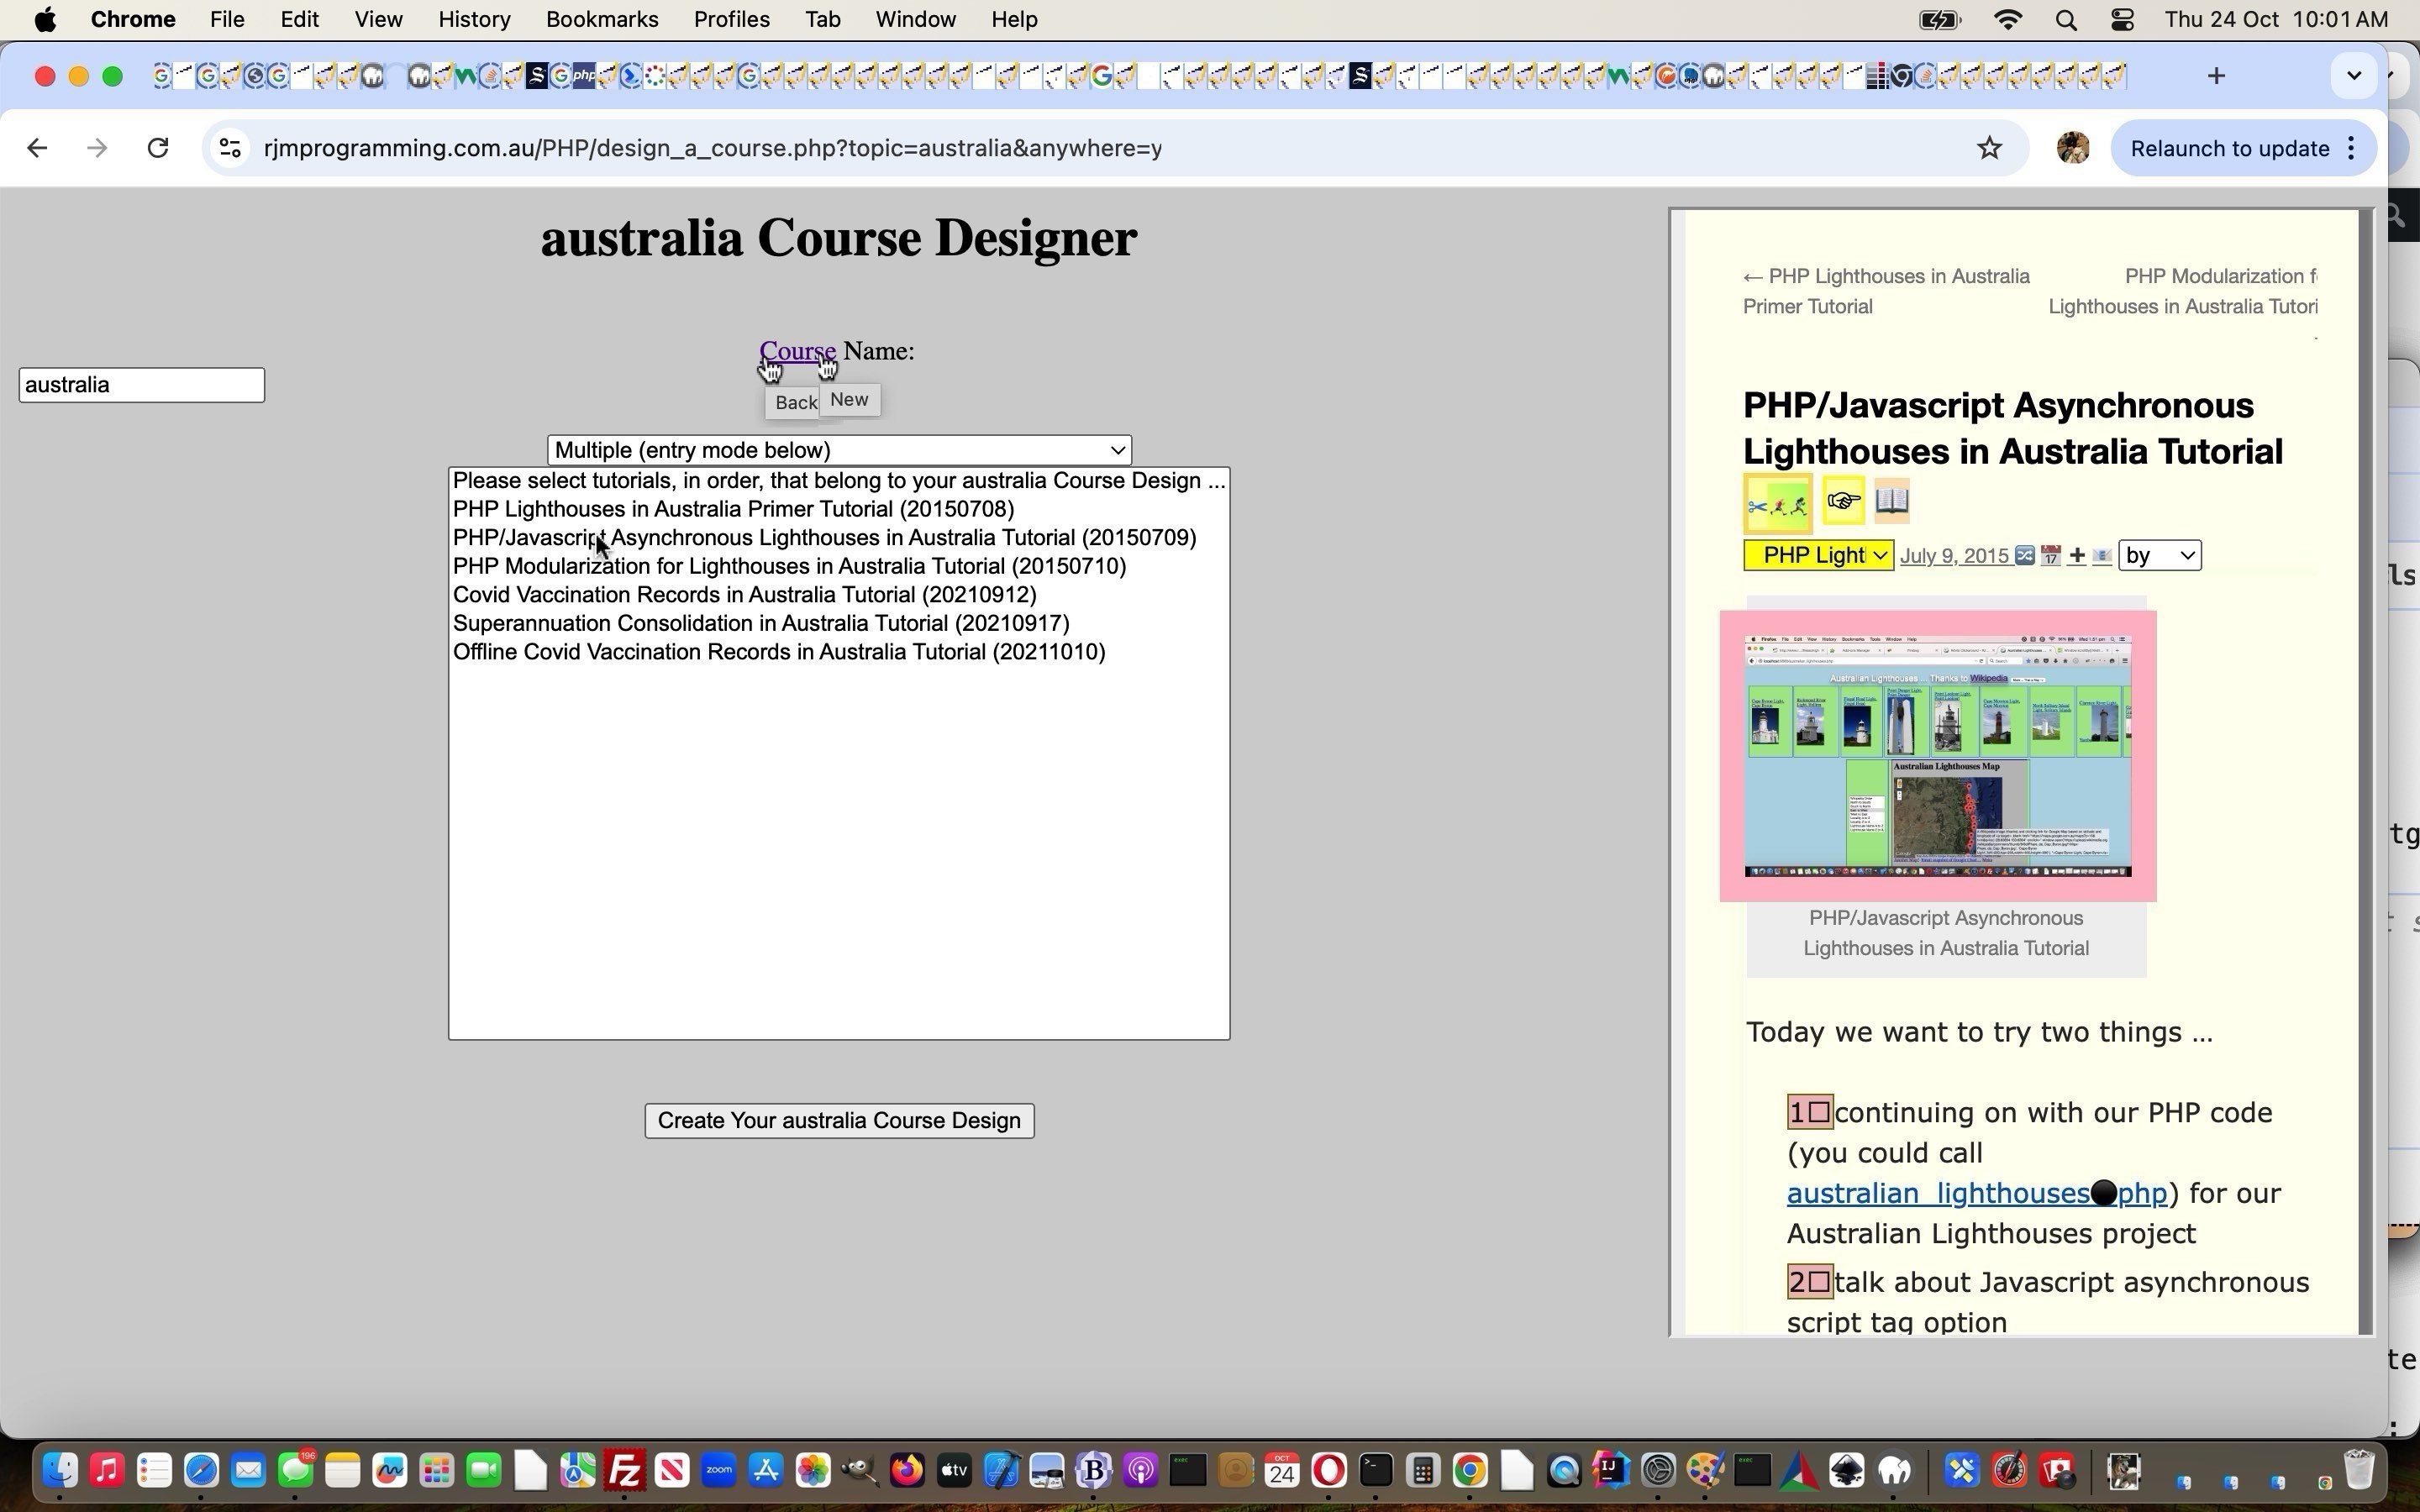The image size is (2420, 1512).
Task: Open the File menu
Action: 227,20
